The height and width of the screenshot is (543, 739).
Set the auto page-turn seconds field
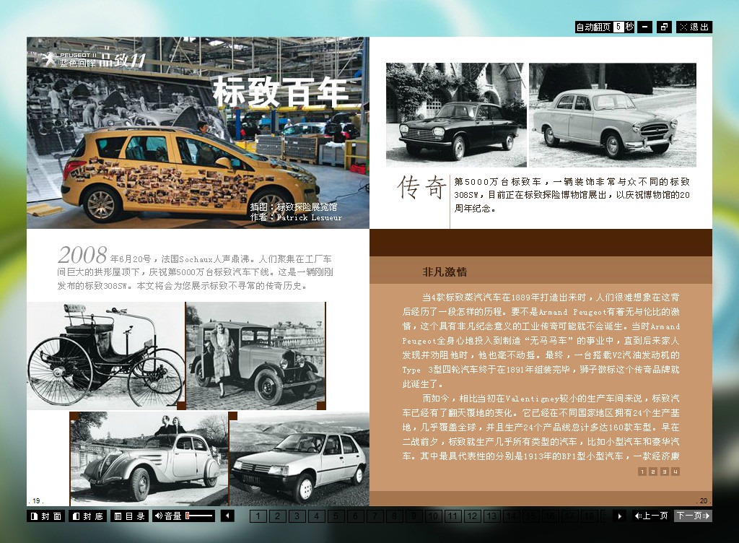click(x=618, y=27)
